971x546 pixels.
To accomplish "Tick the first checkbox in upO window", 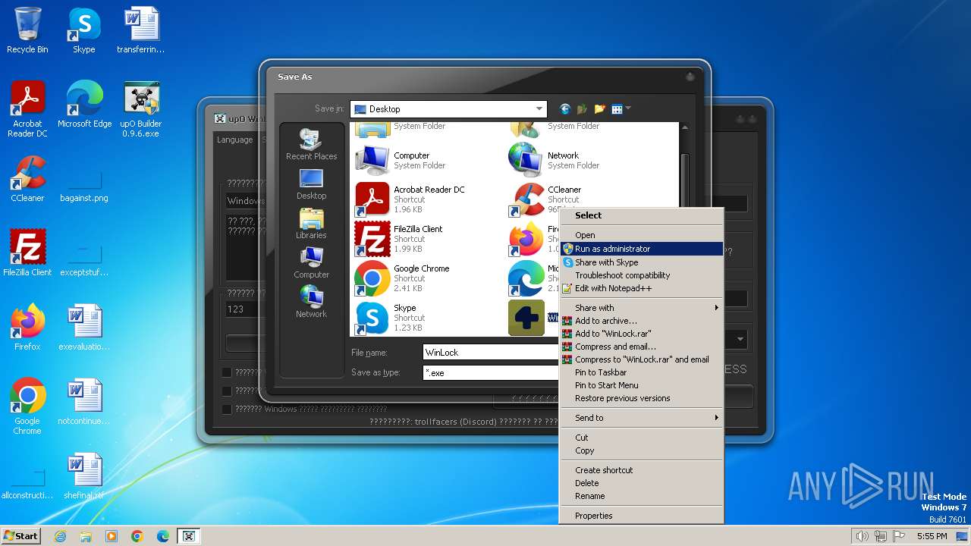I will (227, 372).
